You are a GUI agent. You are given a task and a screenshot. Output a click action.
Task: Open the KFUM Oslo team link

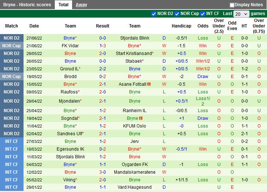tap(134, 126)
